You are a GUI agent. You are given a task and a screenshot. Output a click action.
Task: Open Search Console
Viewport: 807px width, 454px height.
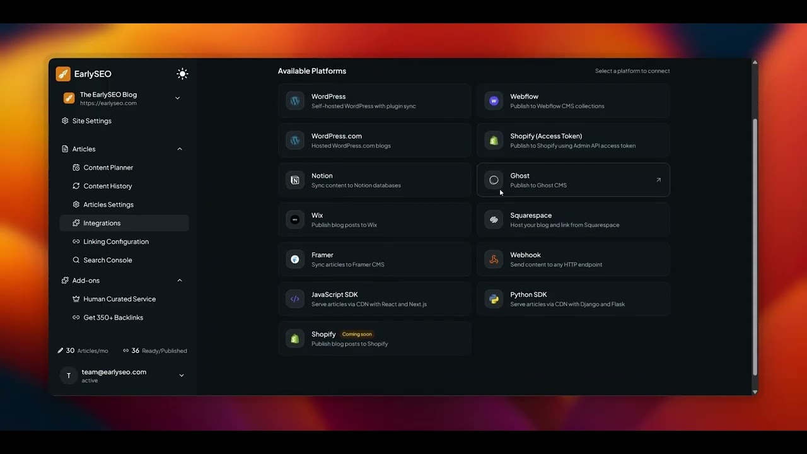point(107,260)
